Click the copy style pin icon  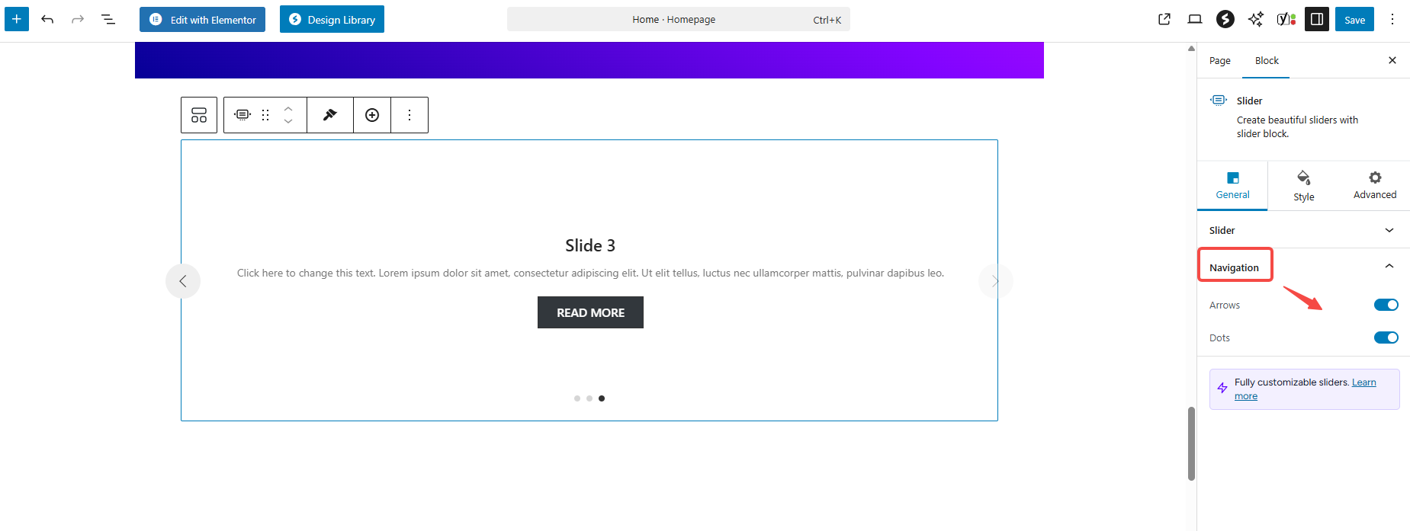click(x=330, y=115)
